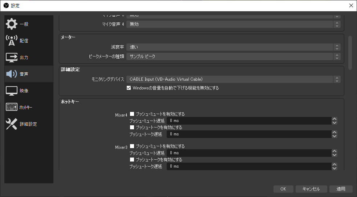Image resolution: width=357 pixels, height=197 pixels.
Task: Click Mixer3 プッシュ-トーク遅延 value field
Action: pyautogui.click(x=249, y=166)
